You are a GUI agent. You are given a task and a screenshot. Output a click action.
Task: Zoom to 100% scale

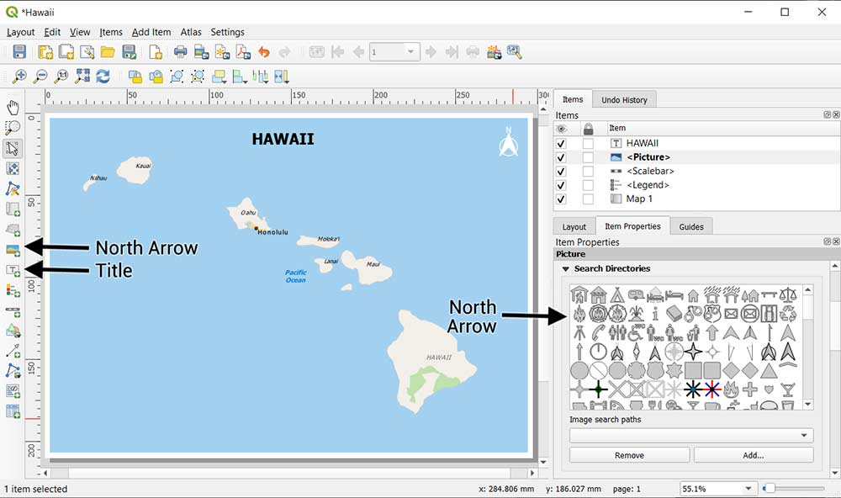pos(61,77)
